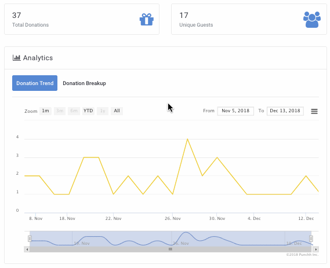
Task: Set zoom range to 1m
Action: pos(45,111)
